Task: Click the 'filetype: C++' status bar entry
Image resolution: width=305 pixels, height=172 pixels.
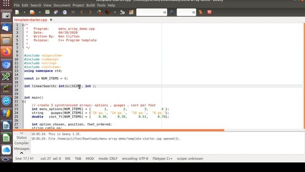Action: (x=163, y=159)
